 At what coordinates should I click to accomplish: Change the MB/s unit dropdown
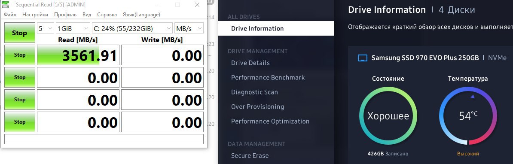[x=189, y=28]
